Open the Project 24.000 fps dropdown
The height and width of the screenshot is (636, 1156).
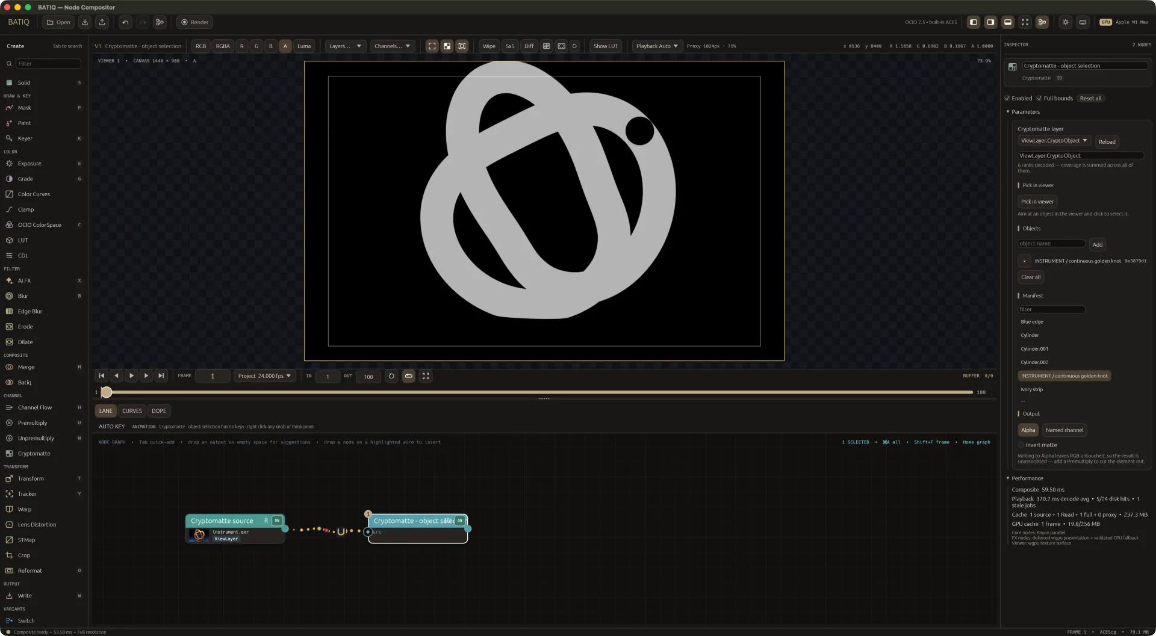click(x=265, y=376)
